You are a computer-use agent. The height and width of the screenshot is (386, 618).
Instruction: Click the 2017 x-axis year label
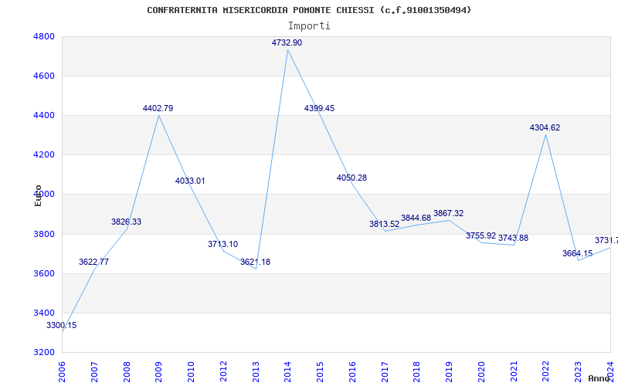(385, 371)
